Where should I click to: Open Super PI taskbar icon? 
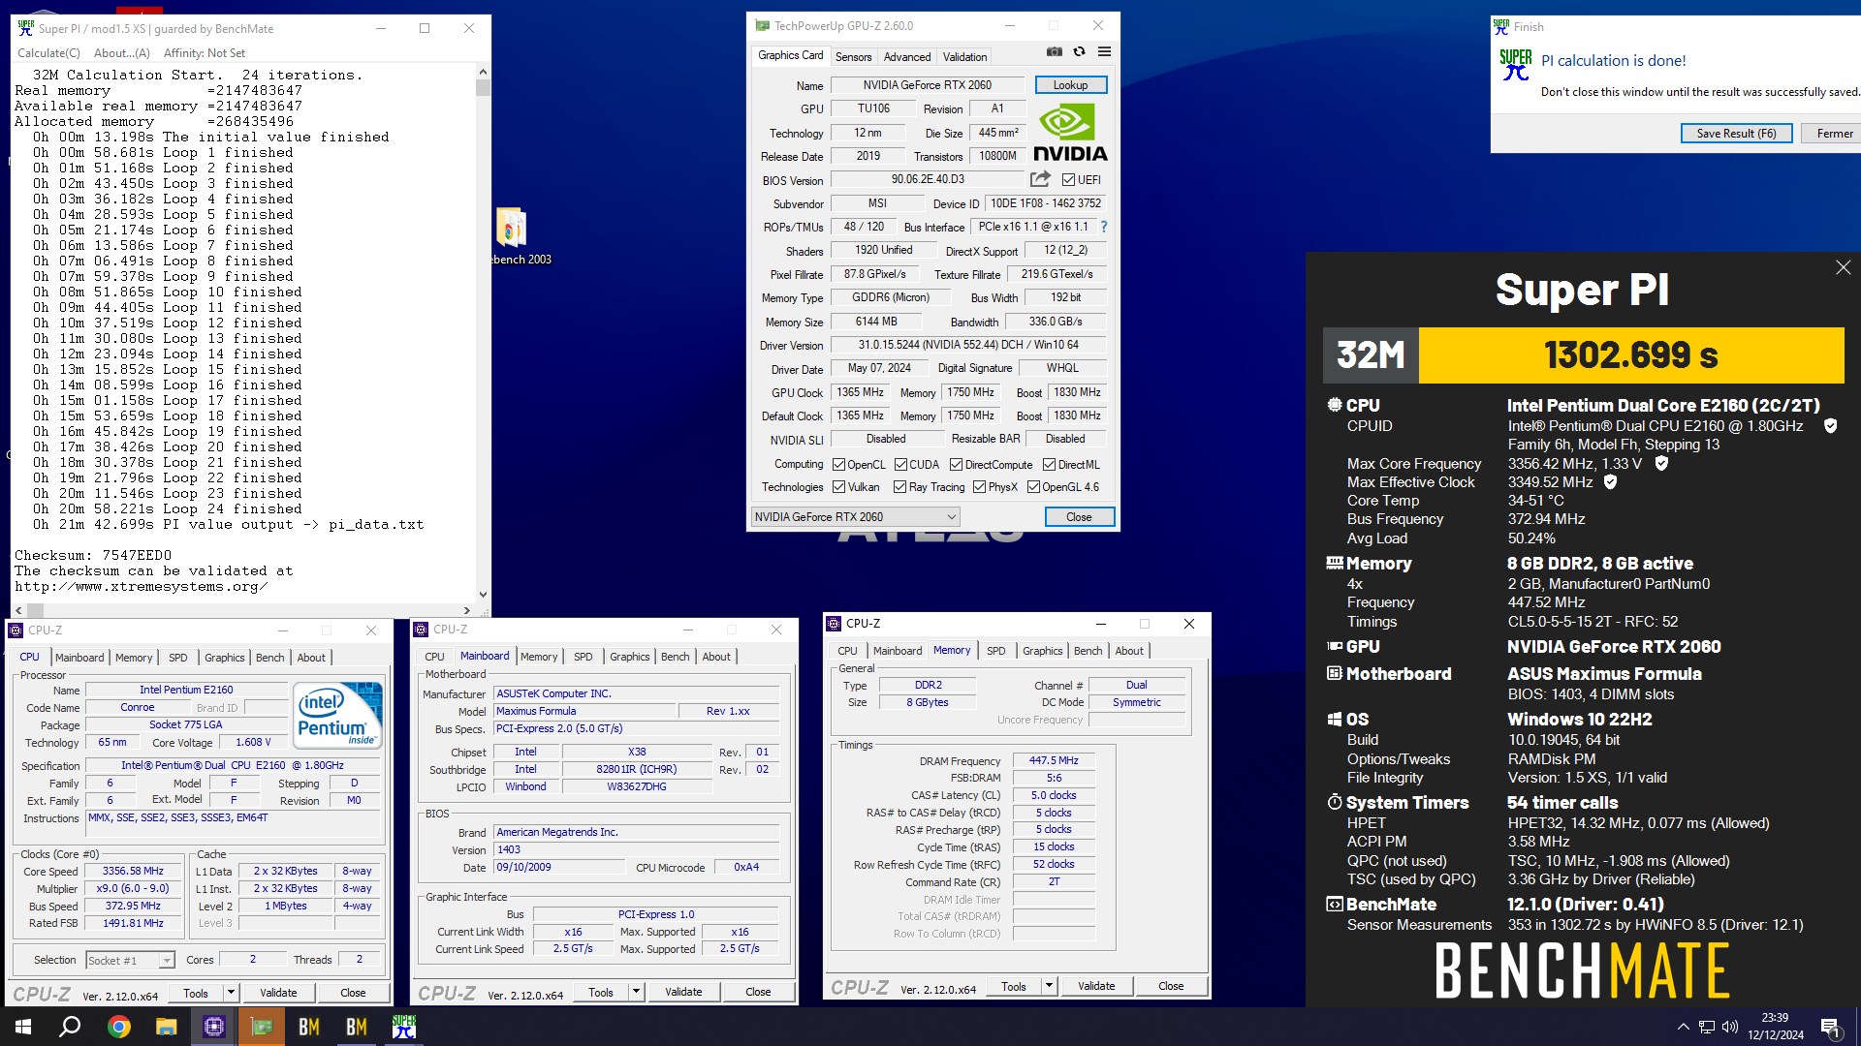(404, 1027)
